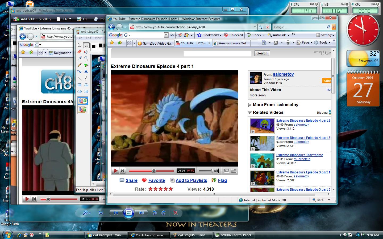
Task: Select the Free-Form Select tool in Paint
Action: point(80,45)
